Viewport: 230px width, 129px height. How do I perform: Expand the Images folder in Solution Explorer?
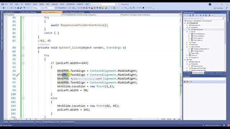pos(187,42)
